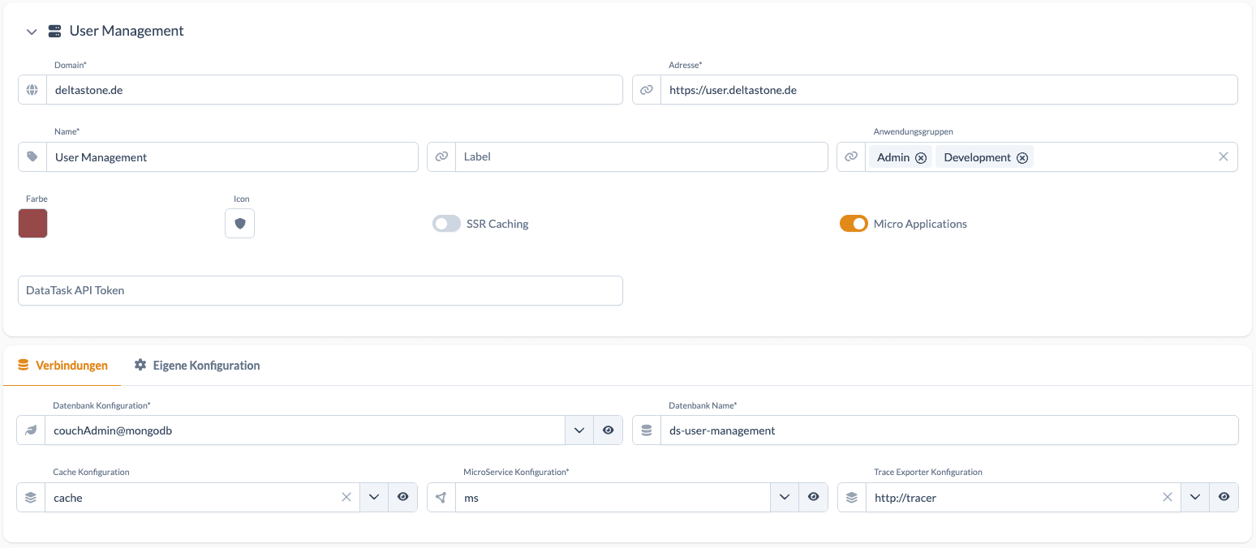Collapse the User Management section chevron
This screenshot has height=548, width=1256.
[x=32, y=32]
